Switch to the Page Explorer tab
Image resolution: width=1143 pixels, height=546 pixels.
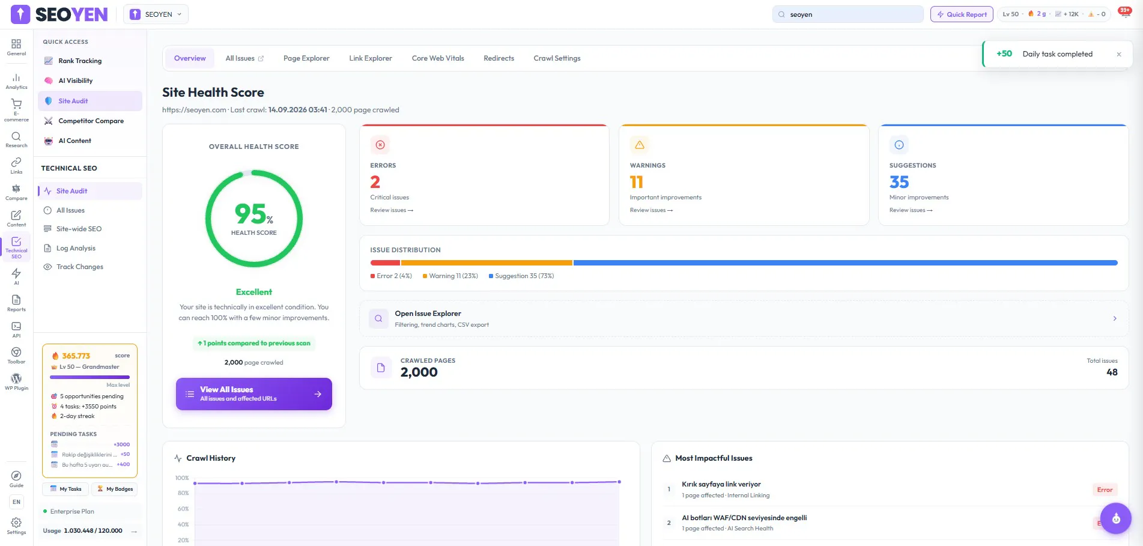[x=306, y=58]
